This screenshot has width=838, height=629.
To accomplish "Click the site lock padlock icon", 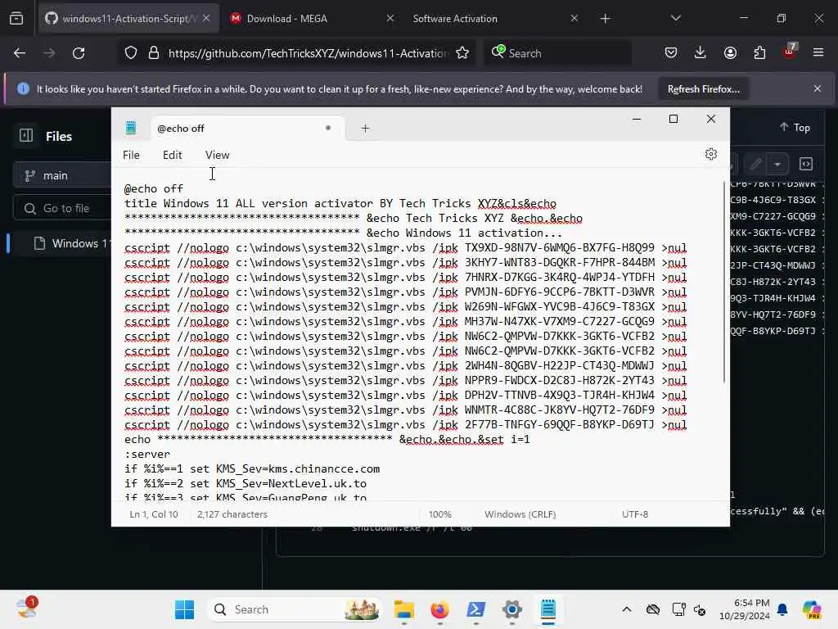I will (x=154, y=53).
